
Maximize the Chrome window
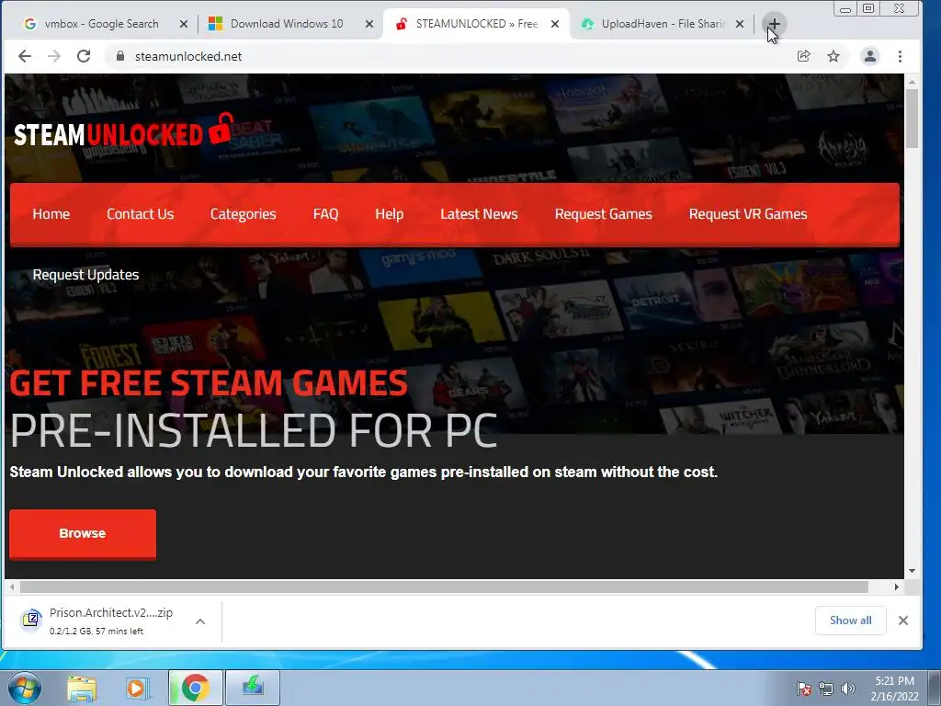pyautogui.click(x=868, y=8)
